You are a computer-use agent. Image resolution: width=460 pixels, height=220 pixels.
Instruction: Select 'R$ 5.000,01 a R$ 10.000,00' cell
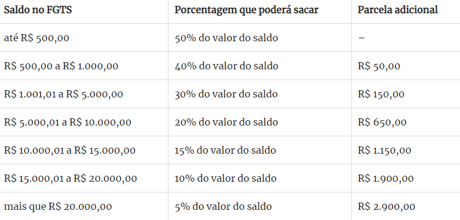coord(68,122)
